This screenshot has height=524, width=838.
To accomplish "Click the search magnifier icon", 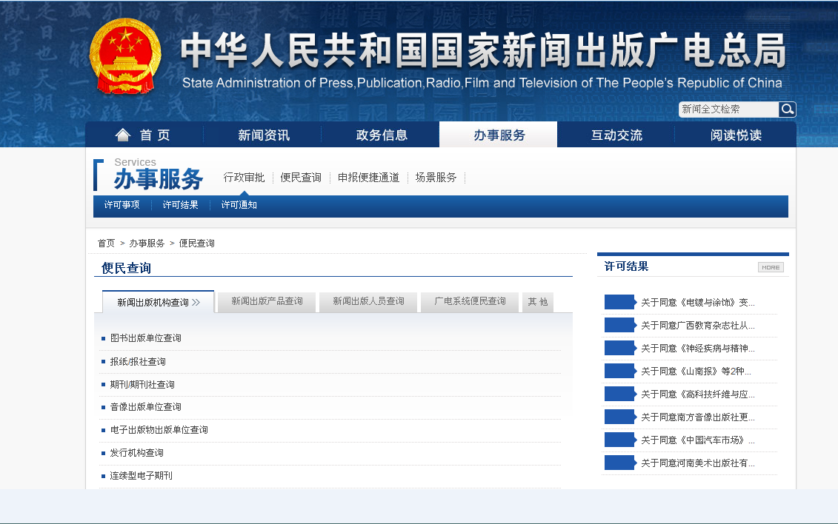I will point(787,110).
